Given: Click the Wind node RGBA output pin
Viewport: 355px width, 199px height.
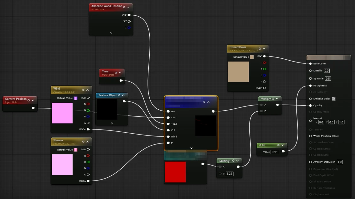Looking at the screenshot, I should pos(88,129).
